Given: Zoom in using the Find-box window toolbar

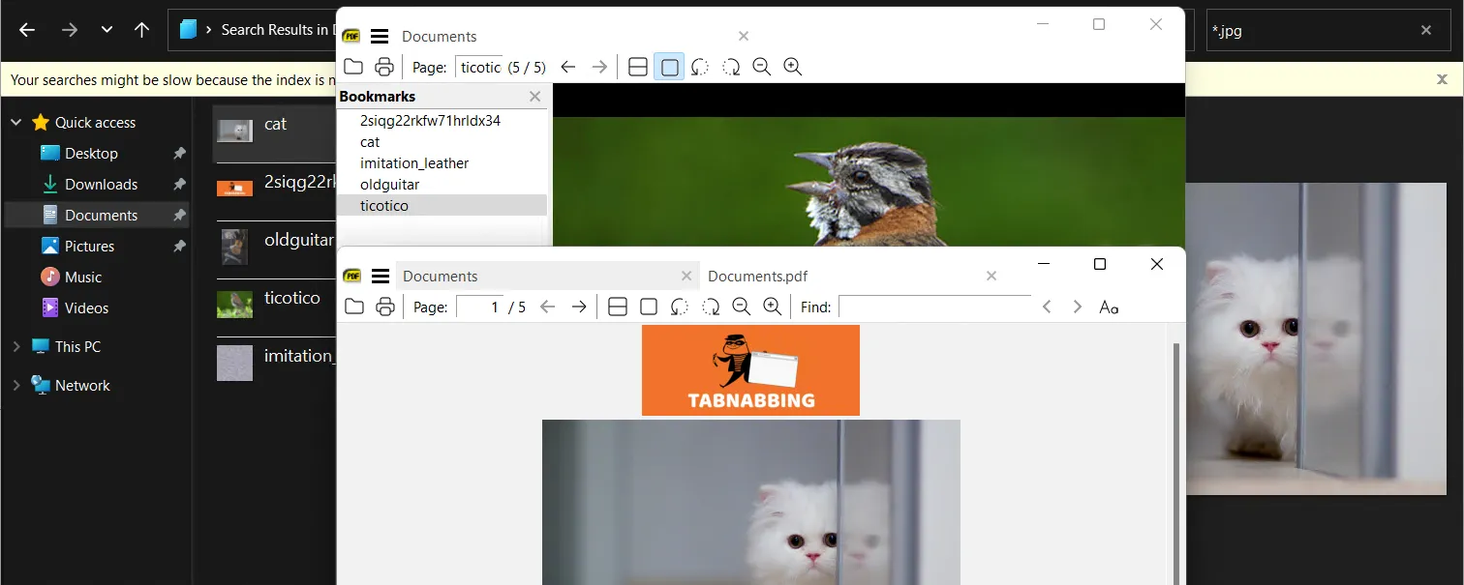Looking at the screenshot, I should [773, 307].
